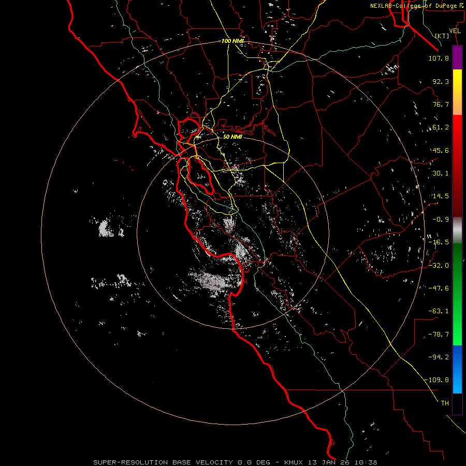Click the 13 JAN 26 10:38 timestamp
This screenshot has width=466, height=466.
click(x=343, y=462)
